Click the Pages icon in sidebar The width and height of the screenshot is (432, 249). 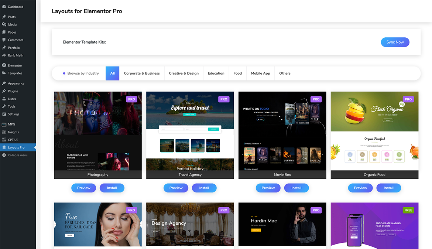tap(4, 32)
